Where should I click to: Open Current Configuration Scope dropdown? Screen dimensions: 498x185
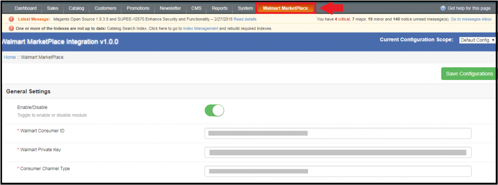pyautogui.click(x=478, y=40)
